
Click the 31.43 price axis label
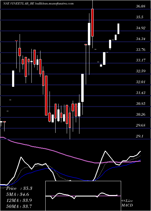coord(141,93)
